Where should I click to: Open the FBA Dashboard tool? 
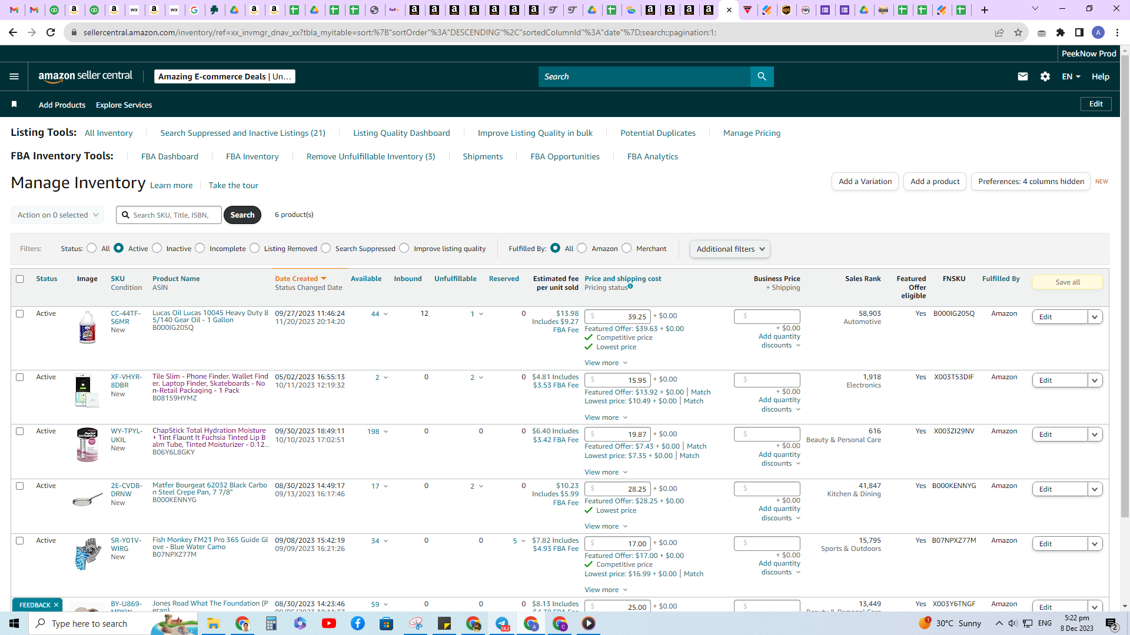169,156
